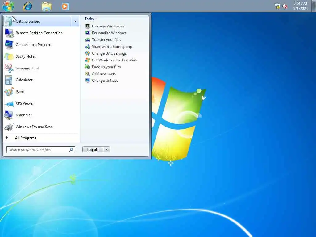
Task: Click the Windows Live Essentials flag icon
Action: coord(87,60)
